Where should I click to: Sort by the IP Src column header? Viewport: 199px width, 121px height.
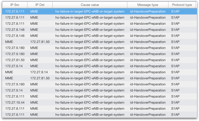(14, 5)
